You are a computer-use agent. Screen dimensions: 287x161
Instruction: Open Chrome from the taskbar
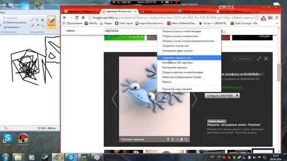pos(58,157)
